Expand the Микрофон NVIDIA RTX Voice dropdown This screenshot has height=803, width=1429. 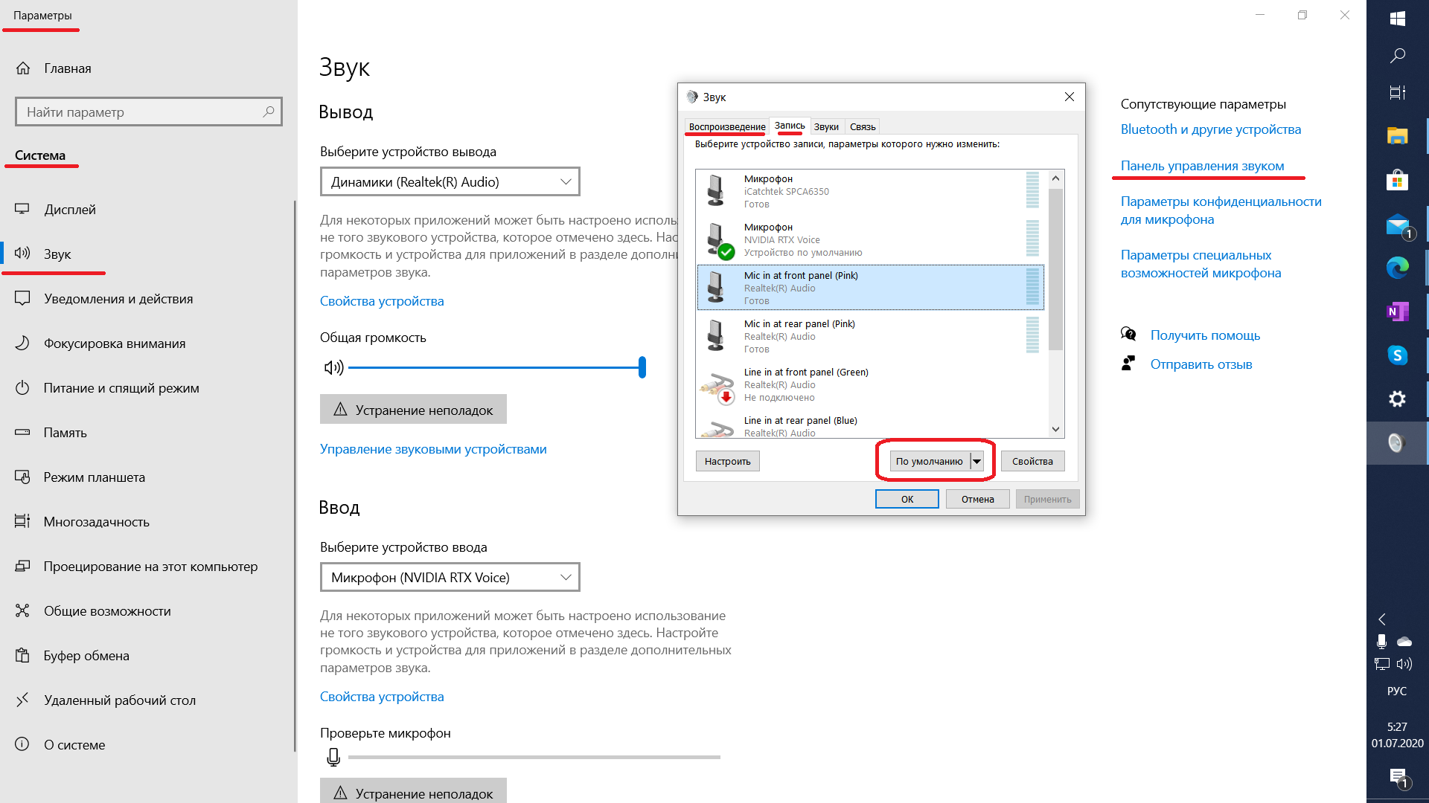(x=566, y=578)
